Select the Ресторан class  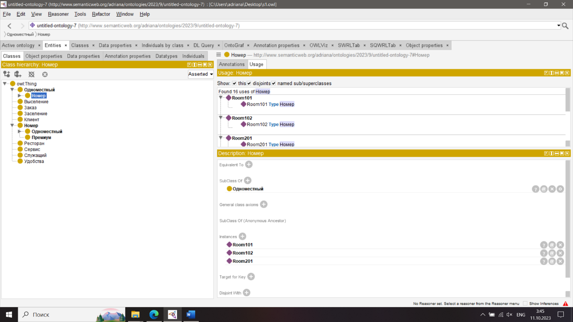point(34,143)
